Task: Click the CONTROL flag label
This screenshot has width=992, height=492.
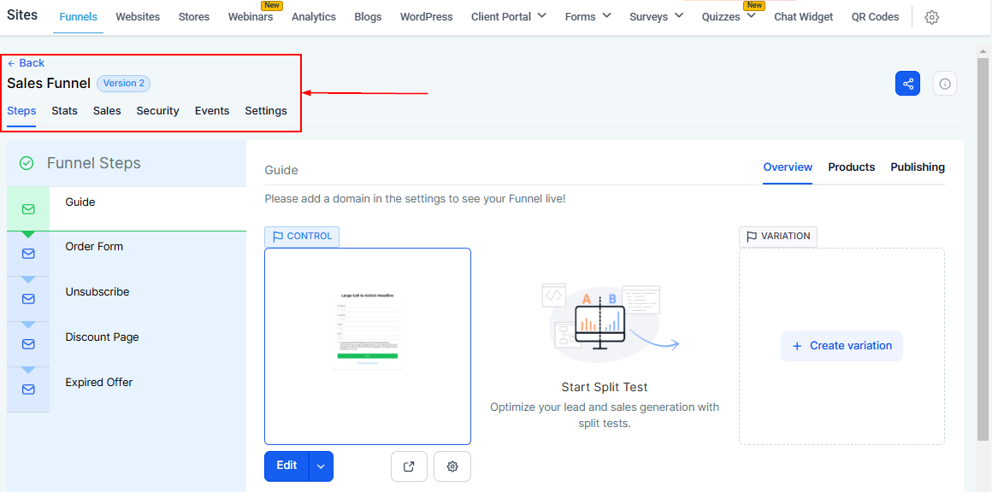Action: click(302, 237)
